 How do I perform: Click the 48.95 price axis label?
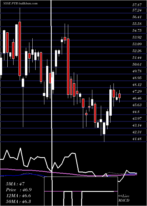click(x=137, y=78)
